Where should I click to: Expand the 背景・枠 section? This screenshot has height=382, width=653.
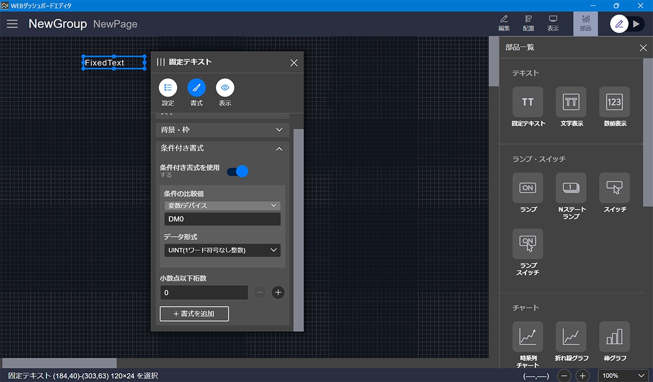[222, 130]
